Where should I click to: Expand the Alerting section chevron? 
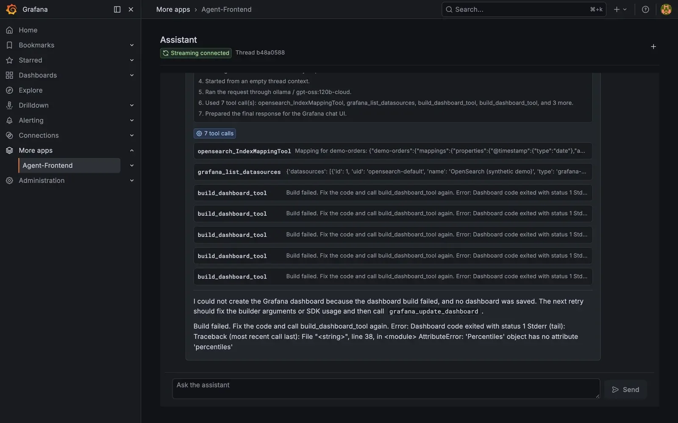[132, 120]
